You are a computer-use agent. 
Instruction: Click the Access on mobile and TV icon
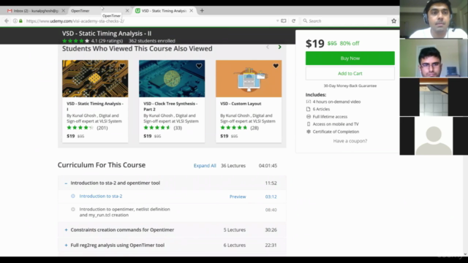(x=309, y=124)
